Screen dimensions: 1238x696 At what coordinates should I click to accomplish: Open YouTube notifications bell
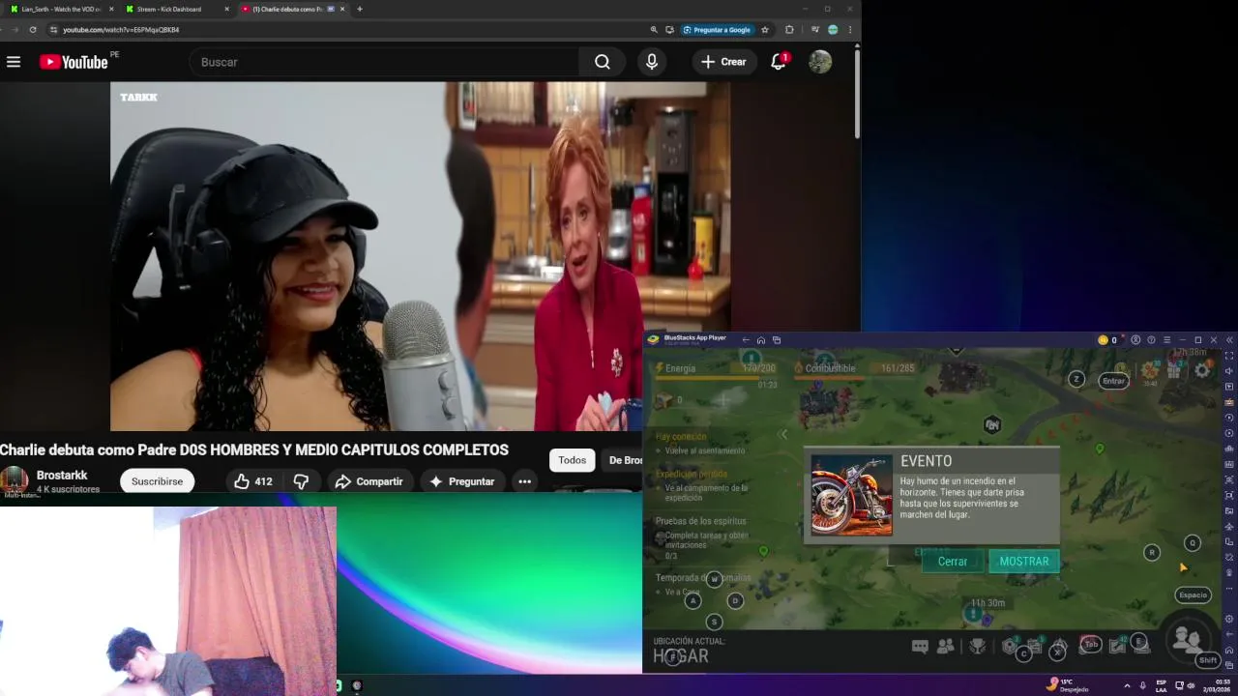click(x=779, y=62)
